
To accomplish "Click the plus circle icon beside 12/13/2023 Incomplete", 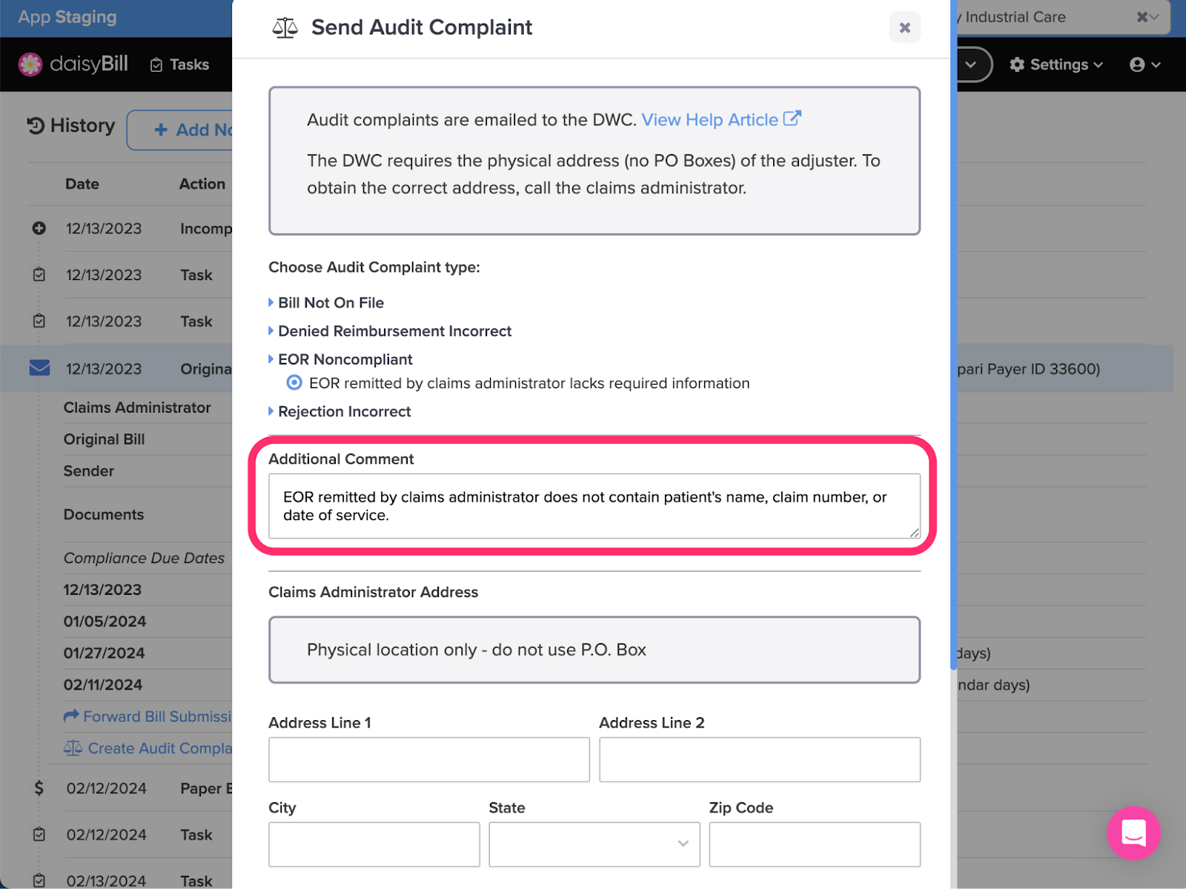I will point(39,228).
